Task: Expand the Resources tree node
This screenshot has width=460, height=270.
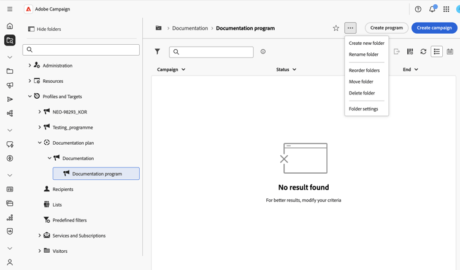Action: 29,81
